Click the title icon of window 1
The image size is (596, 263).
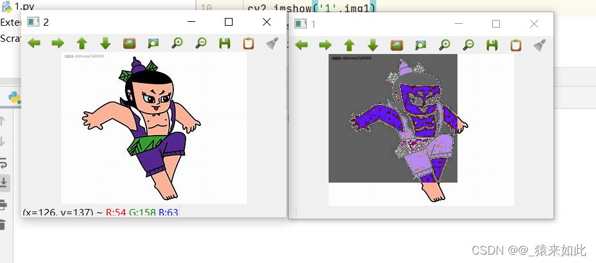coord(301,24)
